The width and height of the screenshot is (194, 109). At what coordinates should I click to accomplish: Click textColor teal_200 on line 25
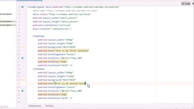pyautogui.click(x=60, y=91)
